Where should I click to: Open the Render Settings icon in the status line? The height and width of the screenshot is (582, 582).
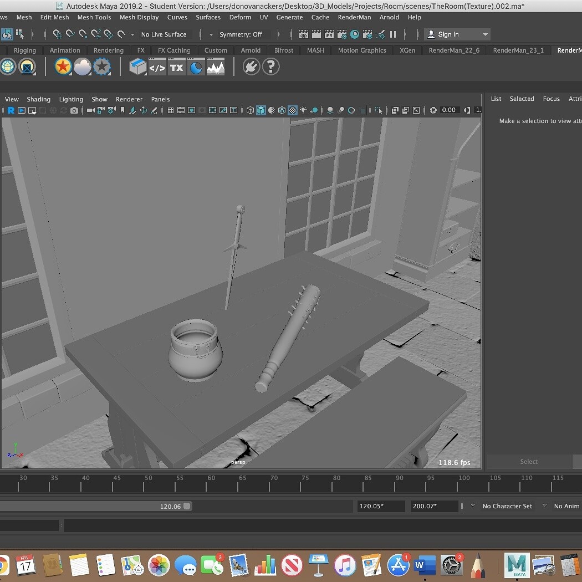coord(341,34)
